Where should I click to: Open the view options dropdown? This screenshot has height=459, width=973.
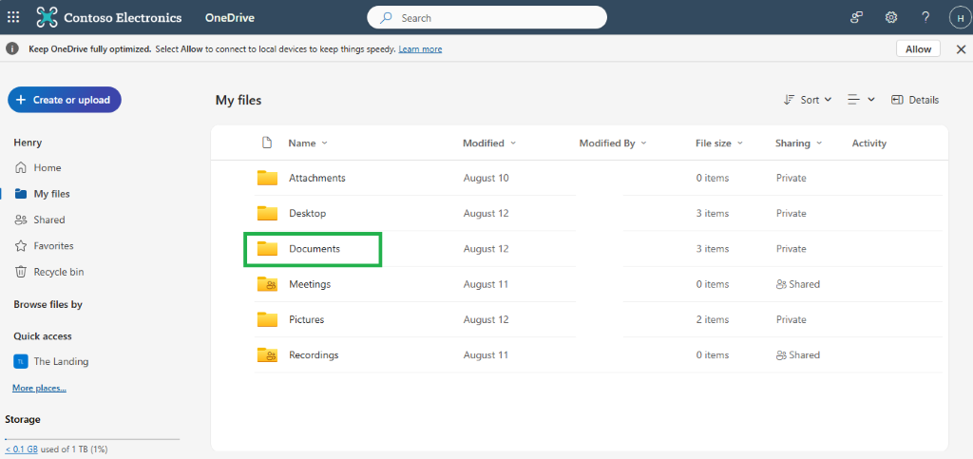861,100
